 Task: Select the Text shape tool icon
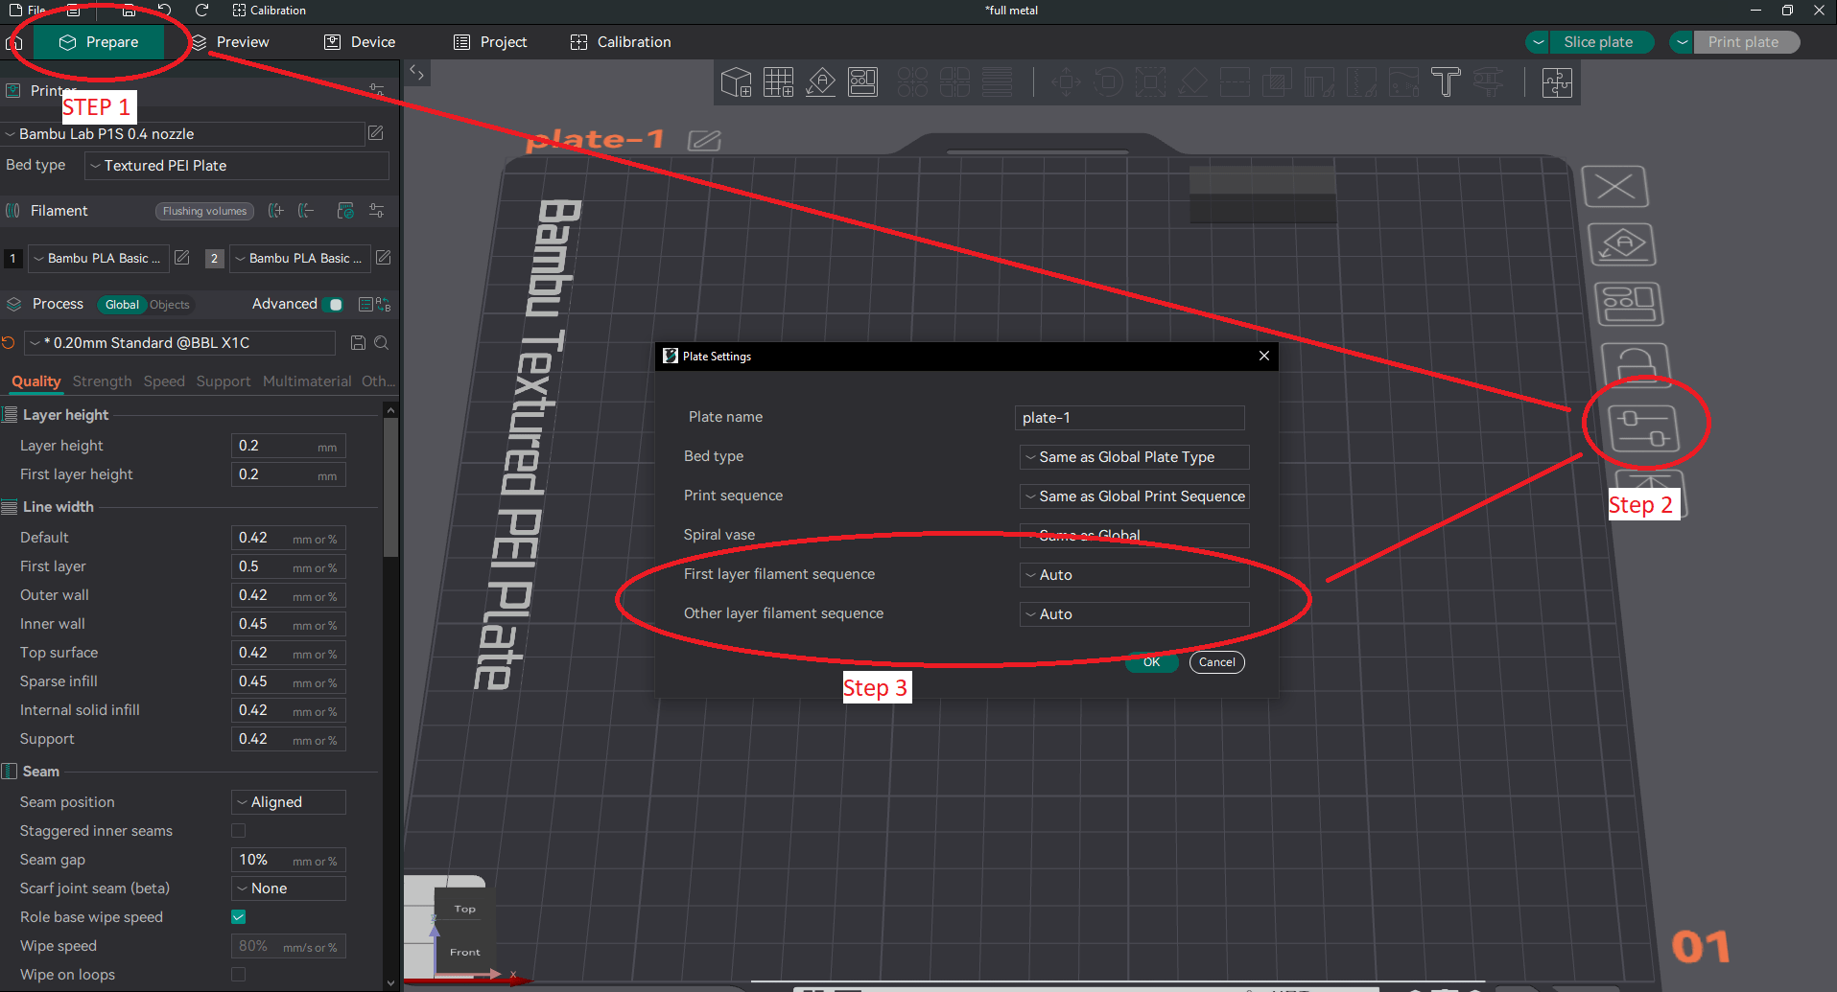pos(1445,82)
